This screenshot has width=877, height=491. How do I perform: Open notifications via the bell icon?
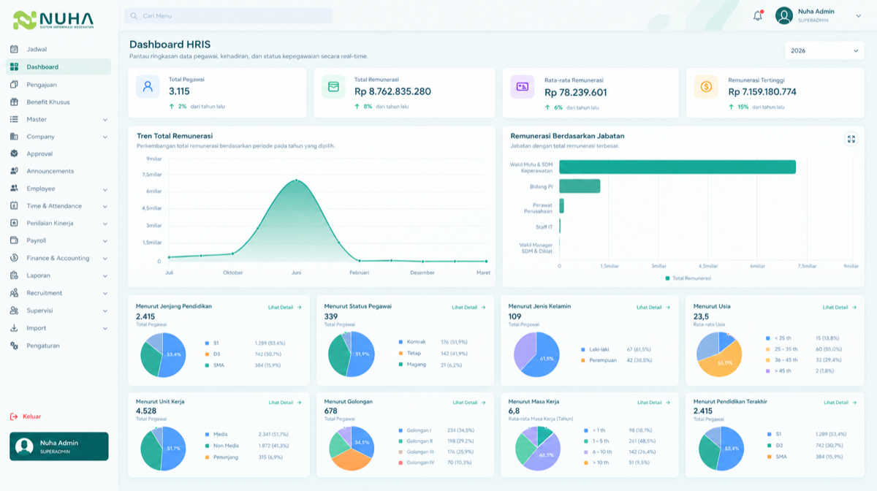click(x=758, y=15)
